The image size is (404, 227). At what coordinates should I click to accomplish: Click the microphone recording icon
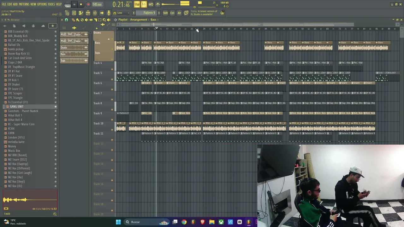109,13
